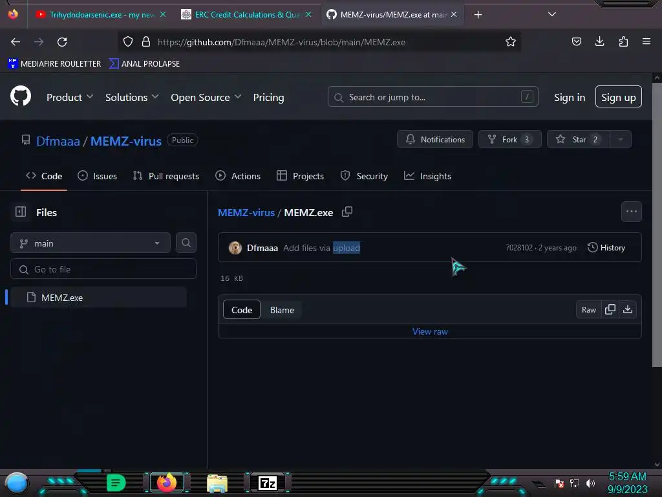Expand the Star lists dropdown arrow
Viewport: 662px width, 497px height.
click(621, 140)
